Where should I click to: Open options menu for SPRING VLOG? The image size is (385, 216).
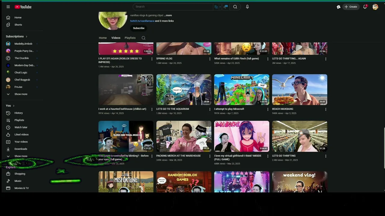[x=210, y=59]
